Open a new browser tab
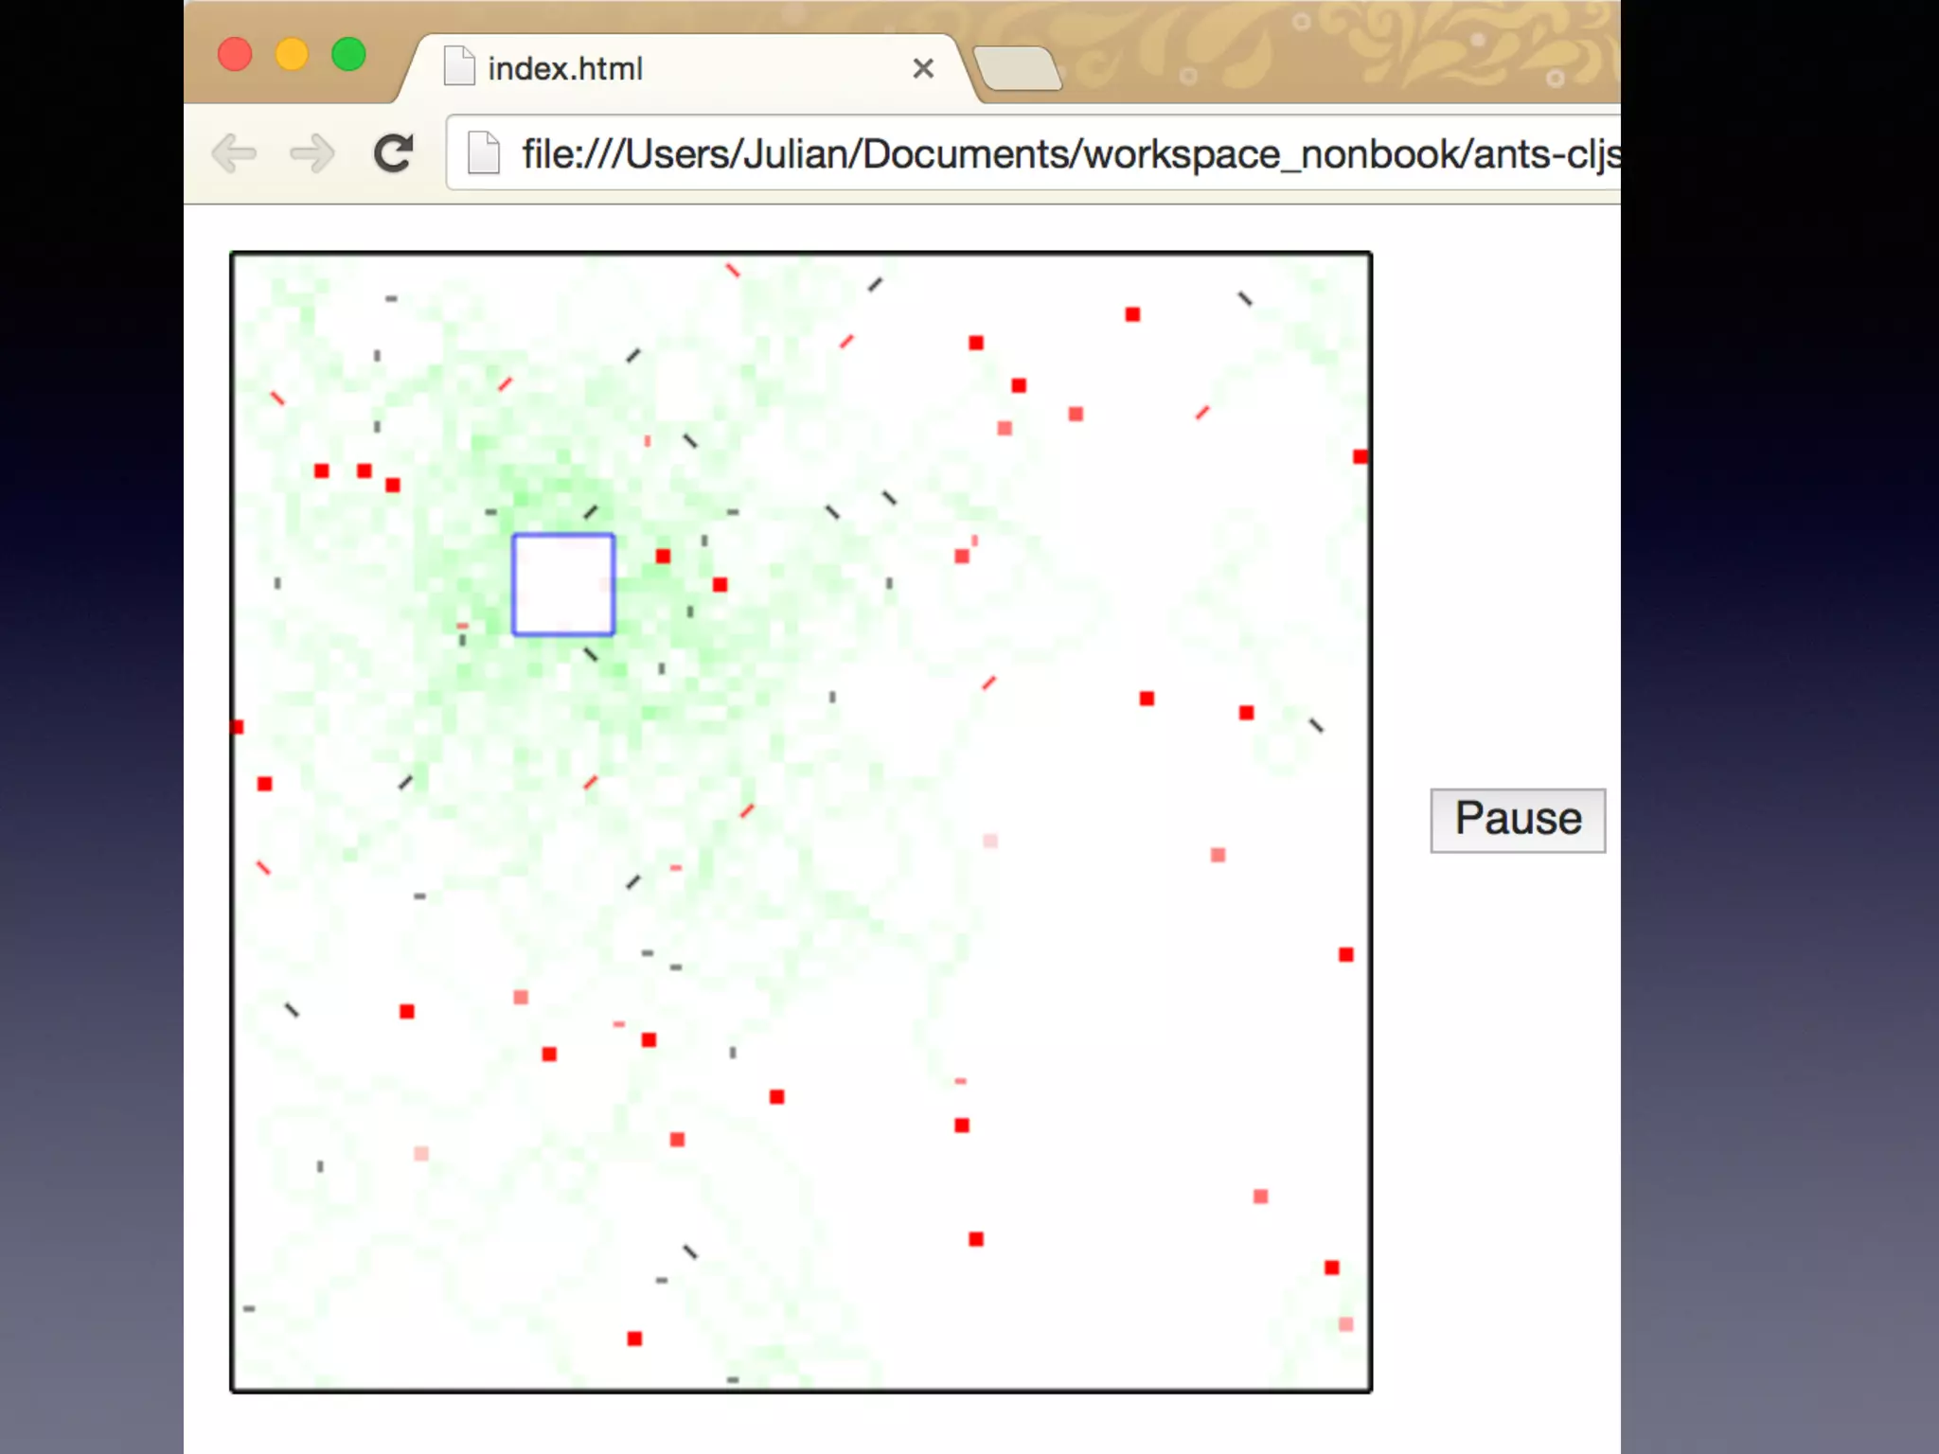Viewport: 1939px width, 1454px height. coord(1018,69)
